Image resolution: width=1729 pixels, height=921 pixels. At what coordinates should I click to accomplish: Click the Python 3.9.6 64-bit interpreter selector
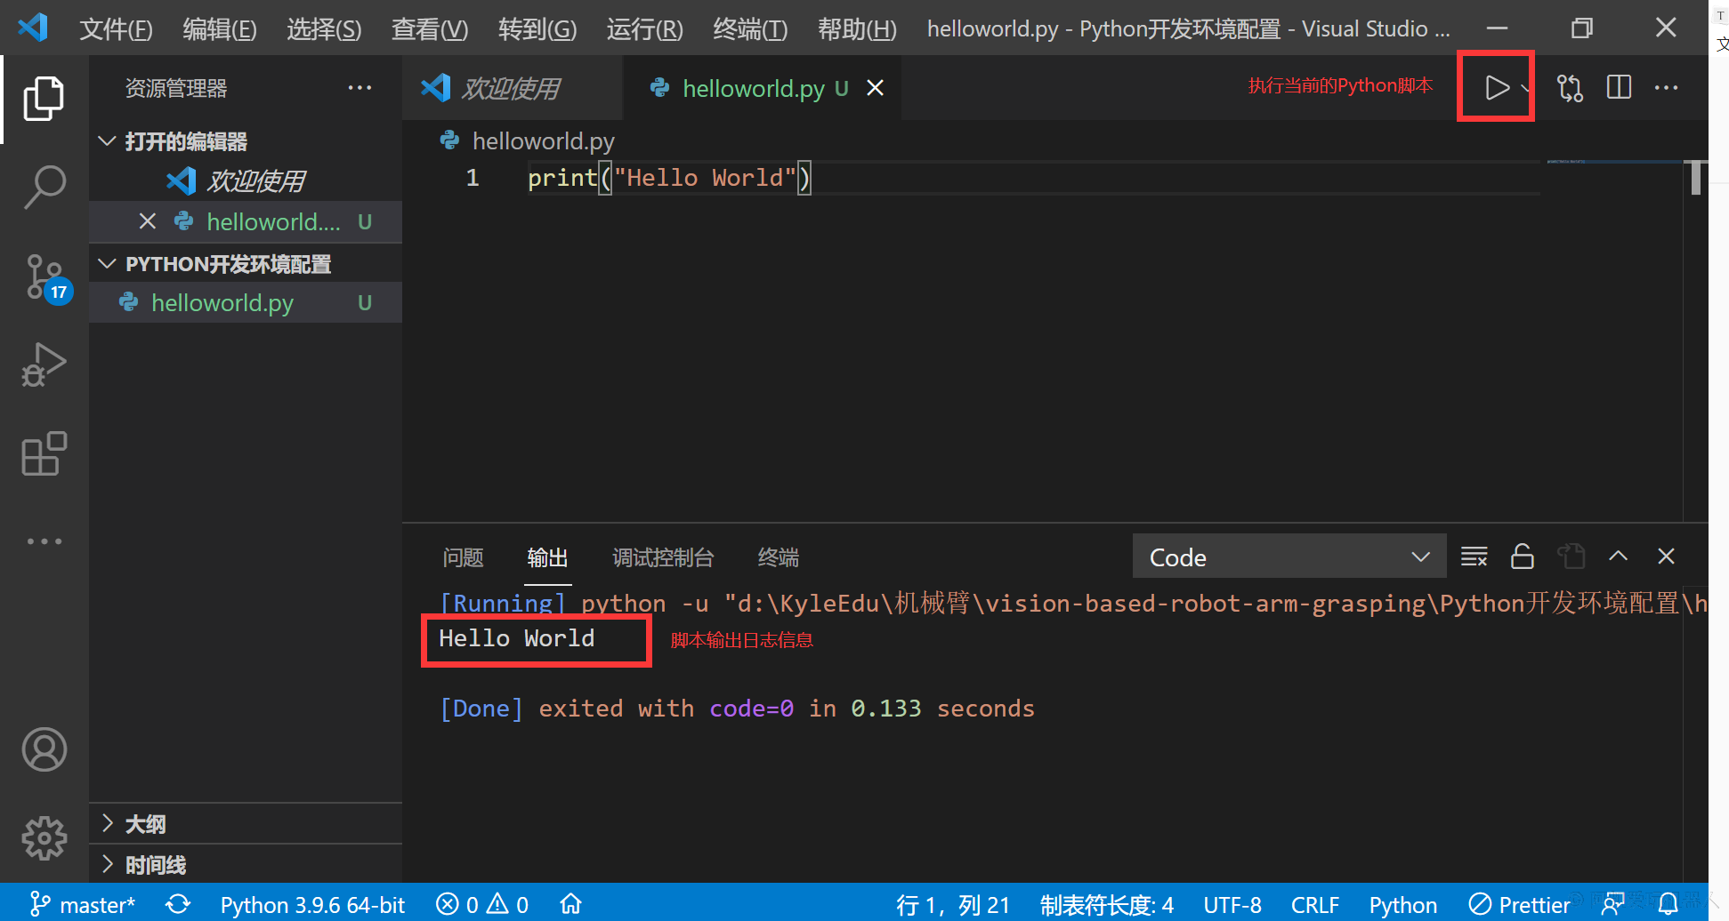pos(312,905)
